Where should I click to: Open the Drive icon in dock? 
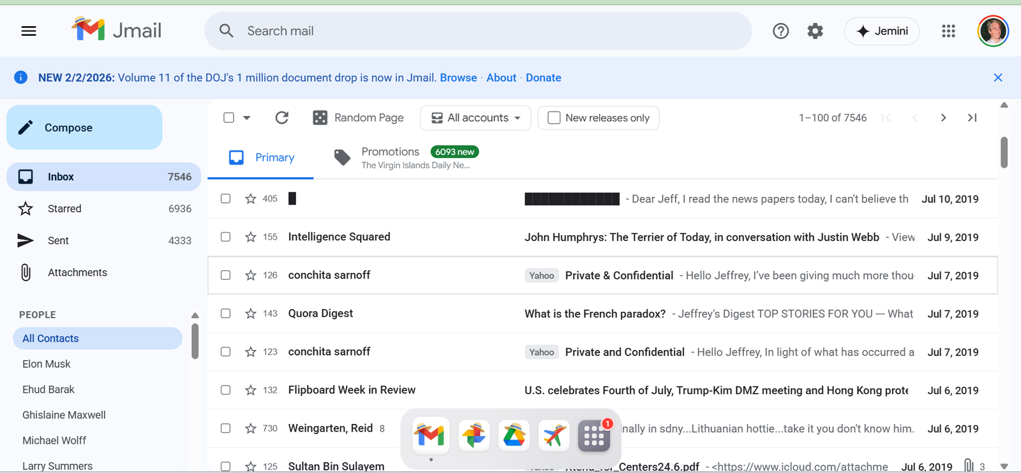pos(514,435)
